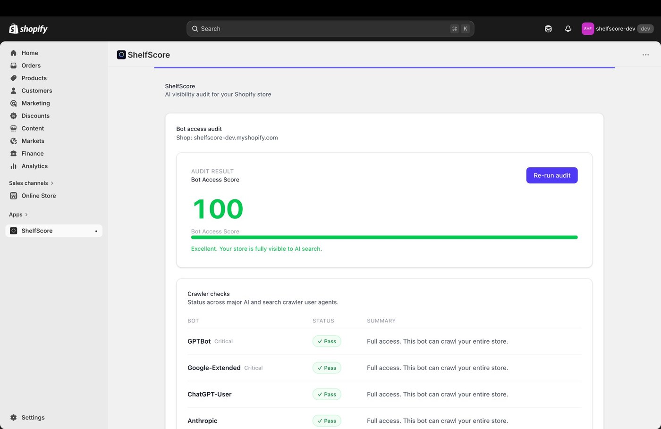
Task: Open Settings in the sidebar
Action: pyautogui.click(x=54, y=418)
